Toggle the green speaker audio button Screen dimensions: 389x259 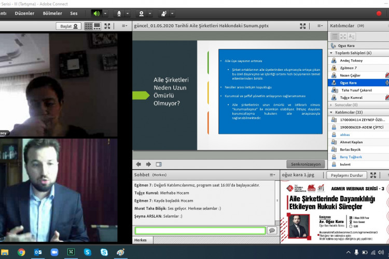(96, 13)
